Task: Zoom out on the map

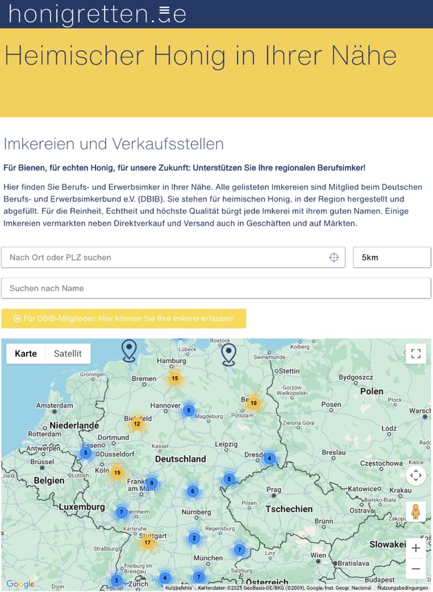Action: [x=416, y=569]
